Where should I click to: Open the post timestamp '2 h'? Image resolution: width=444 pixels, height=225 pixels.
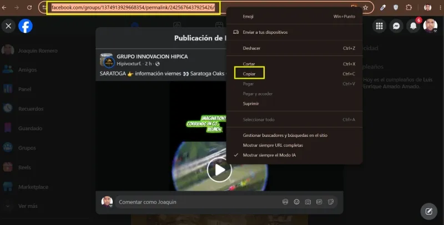[148, 64]
